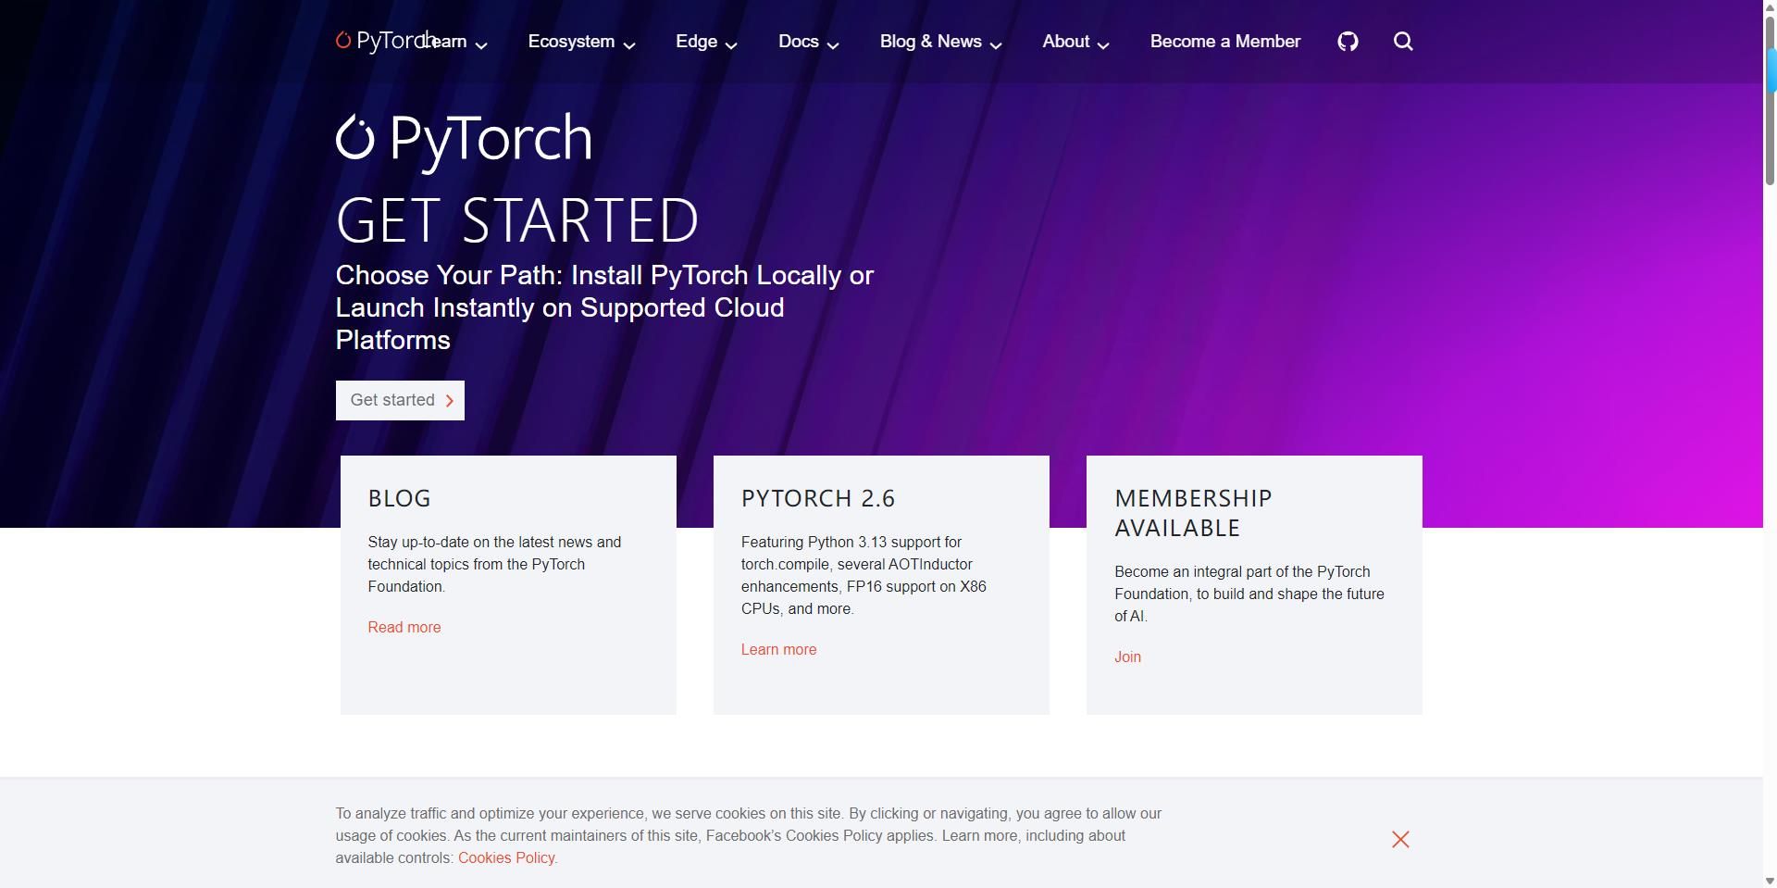Dismiss the cookie banner with X

tap(1400, 839)
